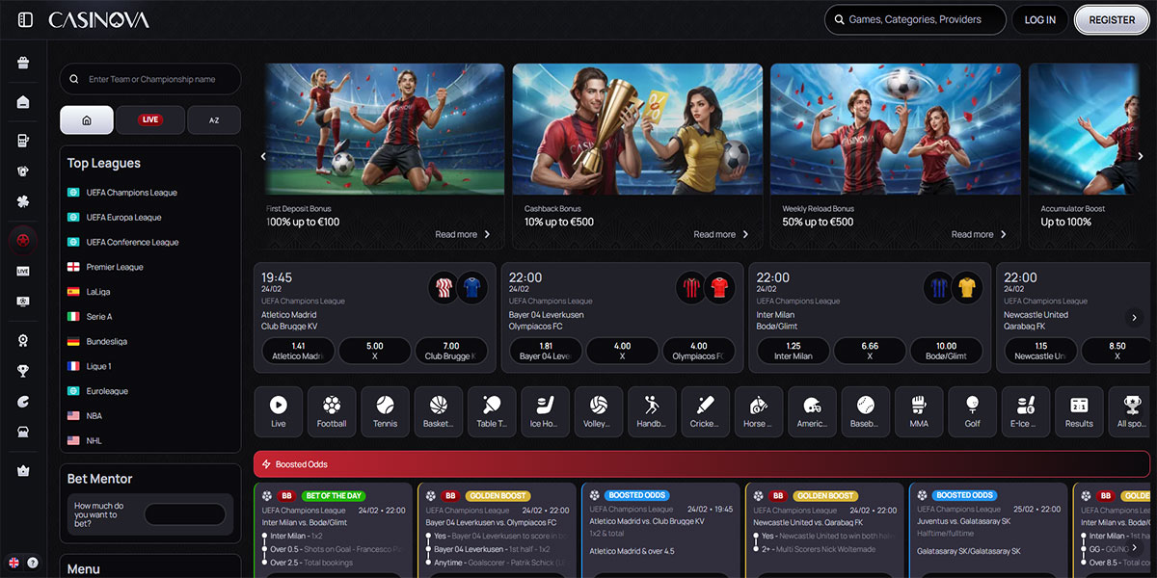Click the REGISTER button
This screenshot has height=578, width=1157.
[x=1112, y=19]
